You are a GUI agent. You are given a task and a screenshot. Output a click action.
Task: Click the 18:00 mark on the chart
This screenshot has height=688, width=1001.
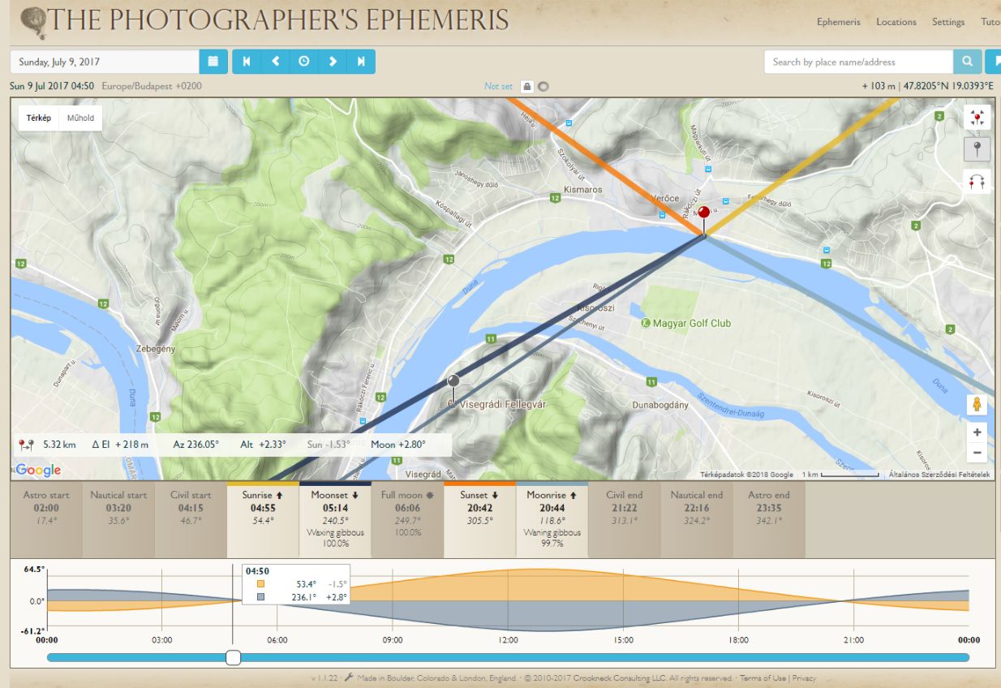pyautogui.click(x=738, y=640)
